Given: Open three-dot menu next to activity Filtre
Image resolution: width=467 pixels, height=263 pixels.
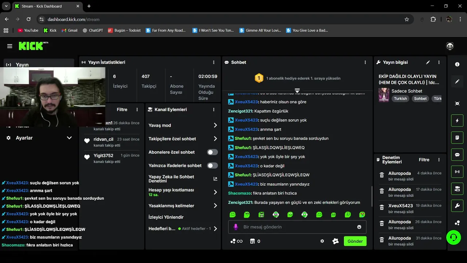Looking at the screenshot, I should 137,110.
